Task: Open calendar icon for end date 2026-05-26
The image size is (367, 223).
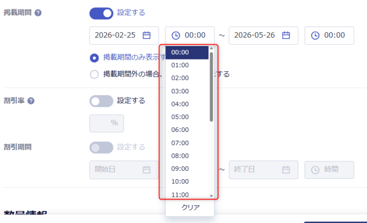Action: [x=286, y=35]
